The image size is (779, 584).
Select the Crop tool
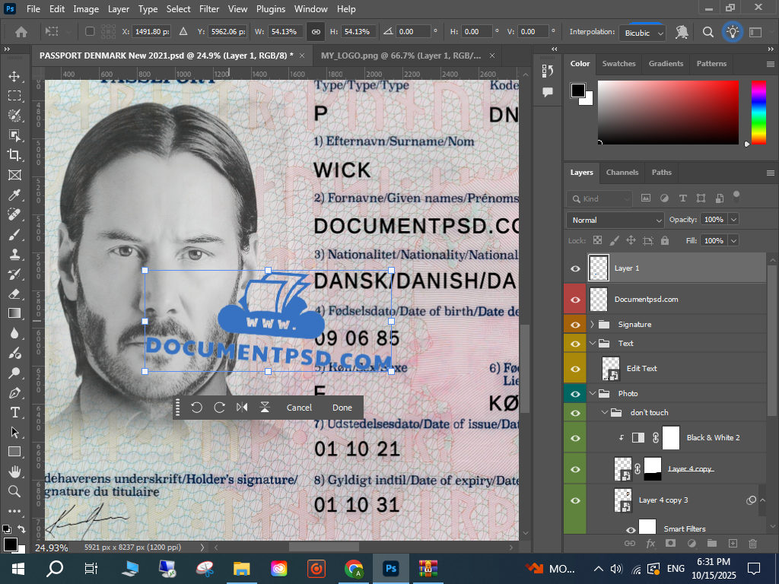14,155
